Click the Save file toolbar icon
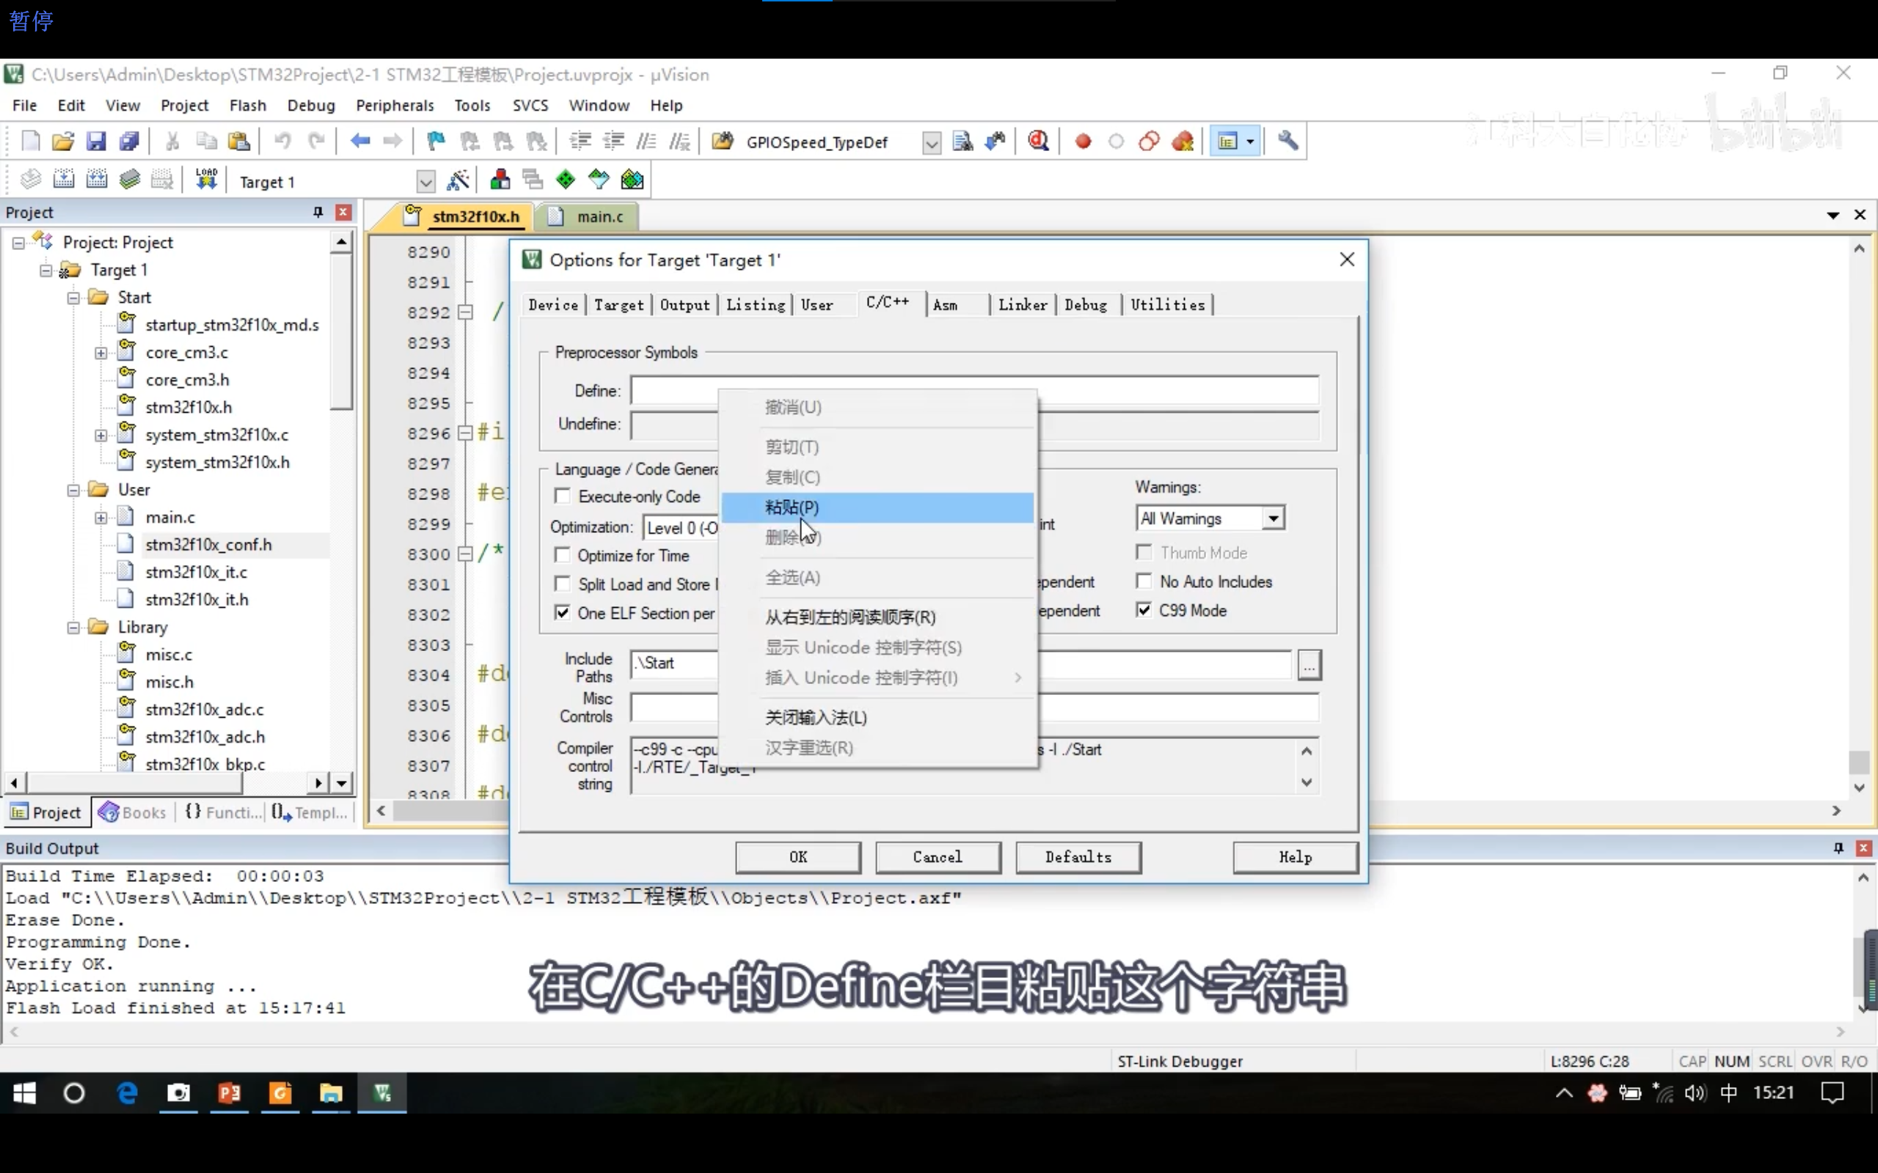This screenshot has height=1173, width=1878. (x=95, y=141)
